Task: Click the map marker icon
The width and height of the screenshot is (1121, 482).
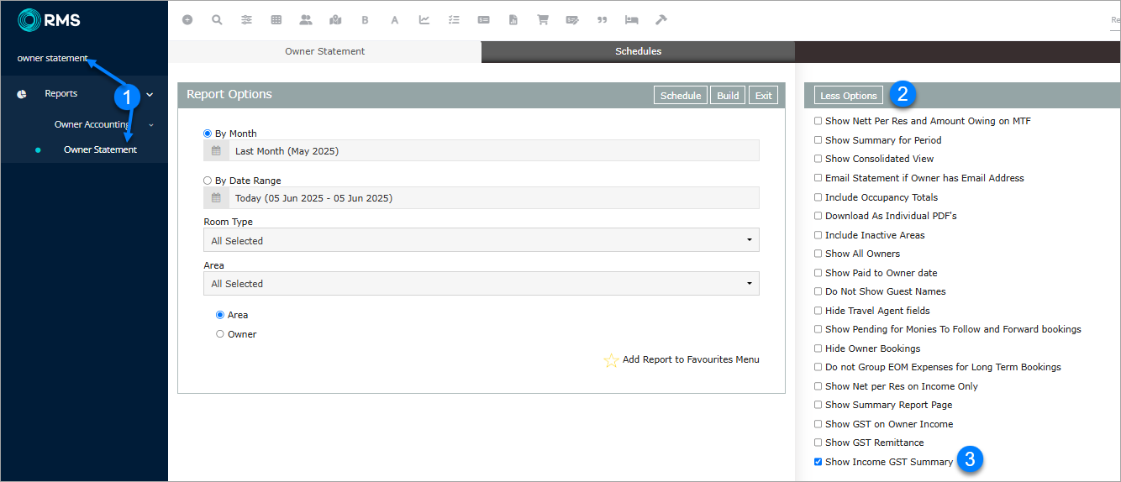Action: tap(335, 20)
